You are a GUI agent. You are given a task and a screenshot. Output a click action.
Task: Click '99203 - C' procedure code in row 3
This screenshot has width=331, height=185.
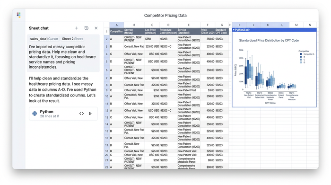click(x=168, y=46)
